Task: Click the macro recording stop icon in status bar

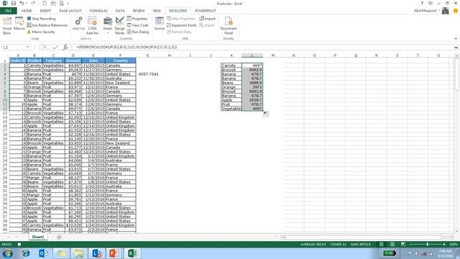Action: (x=19, y=245)
